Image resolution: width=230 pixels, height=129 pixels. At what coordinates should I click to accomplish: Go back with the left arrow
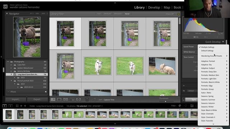coord(21,106)
